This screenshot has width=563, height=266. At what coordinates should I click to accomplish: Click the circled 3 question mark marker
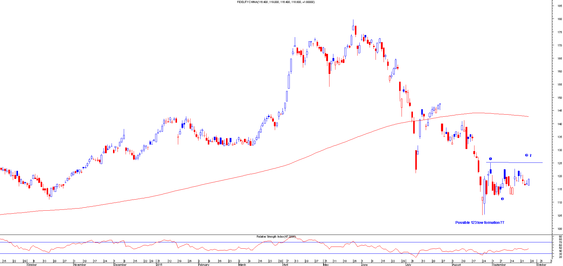point(528,155)
